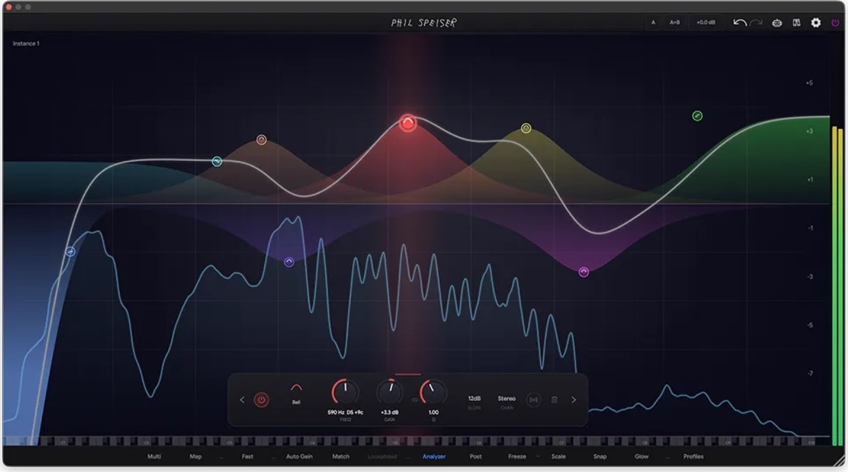The width and height of the screenshot is (848, 472).
Task: Open the Bell filter shape selector
Action: pyautogui.click(x=296, y=393)
